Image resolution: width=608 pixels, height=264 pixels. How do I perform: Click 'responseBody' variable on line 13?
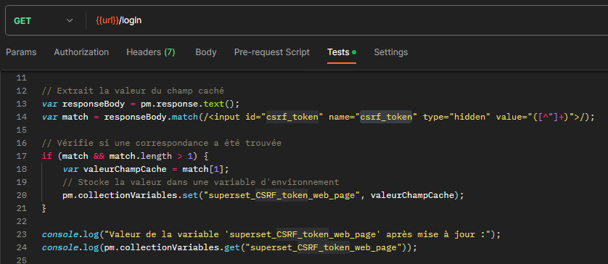tap(94, 104)
